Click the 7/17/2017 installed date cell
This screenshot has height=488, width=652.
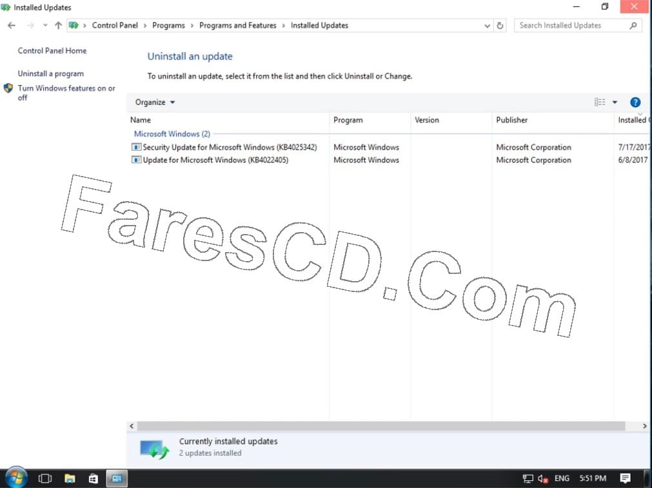[x=634, y=147]
